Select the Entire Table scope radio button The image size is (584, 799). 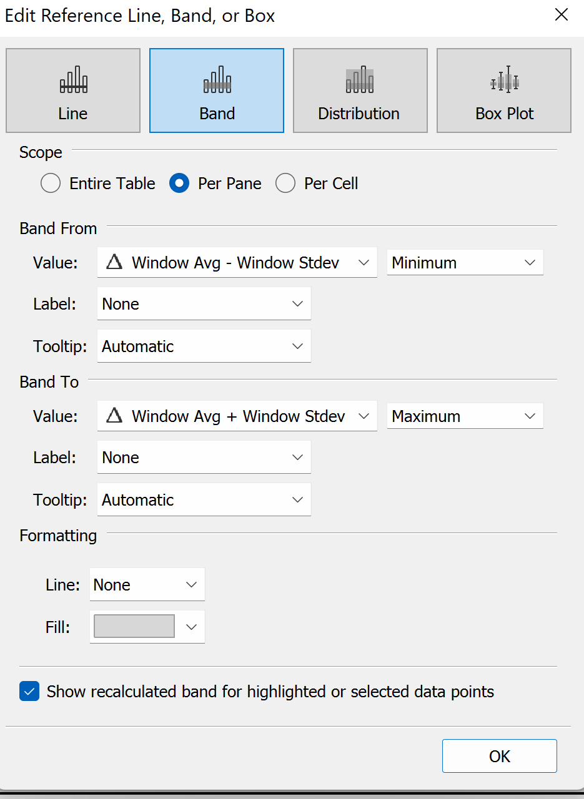[51, 184]
